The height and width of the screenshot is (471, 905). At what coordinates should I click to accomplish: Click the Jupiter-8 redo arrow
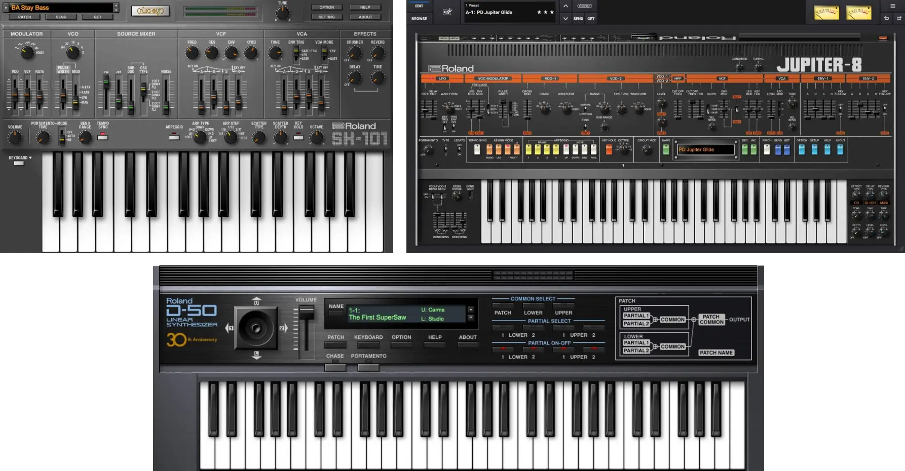tap(899, 18)
